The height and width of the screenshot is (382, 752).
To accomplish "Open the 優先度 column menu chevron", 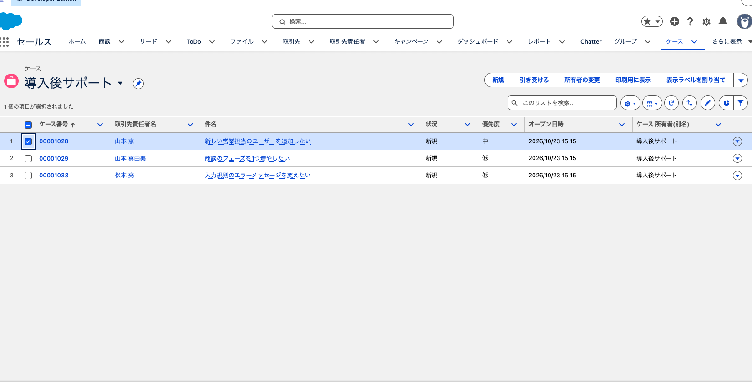I will click(514, 125).
